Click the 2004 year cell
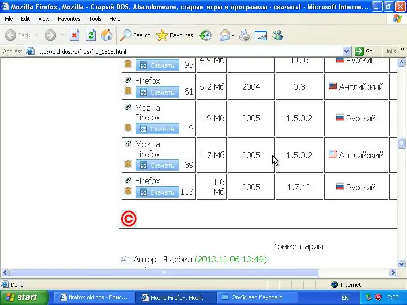The image size is (407, 305). 251,87
